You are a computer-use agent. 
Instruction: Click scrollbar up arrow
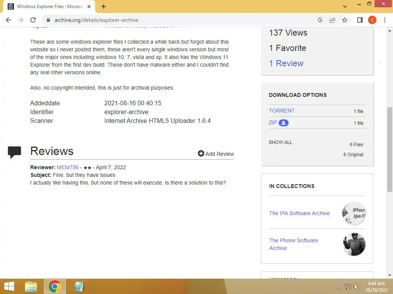[x=390, y=31]
